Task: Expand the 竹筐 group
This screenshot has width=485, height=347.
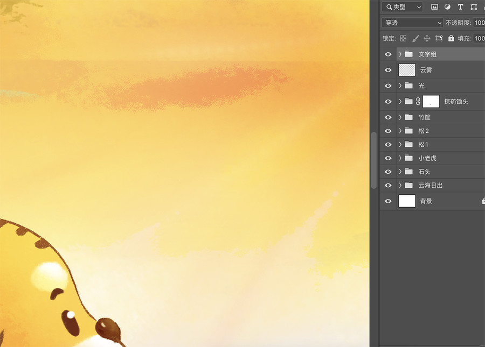Action: point(400,117)
